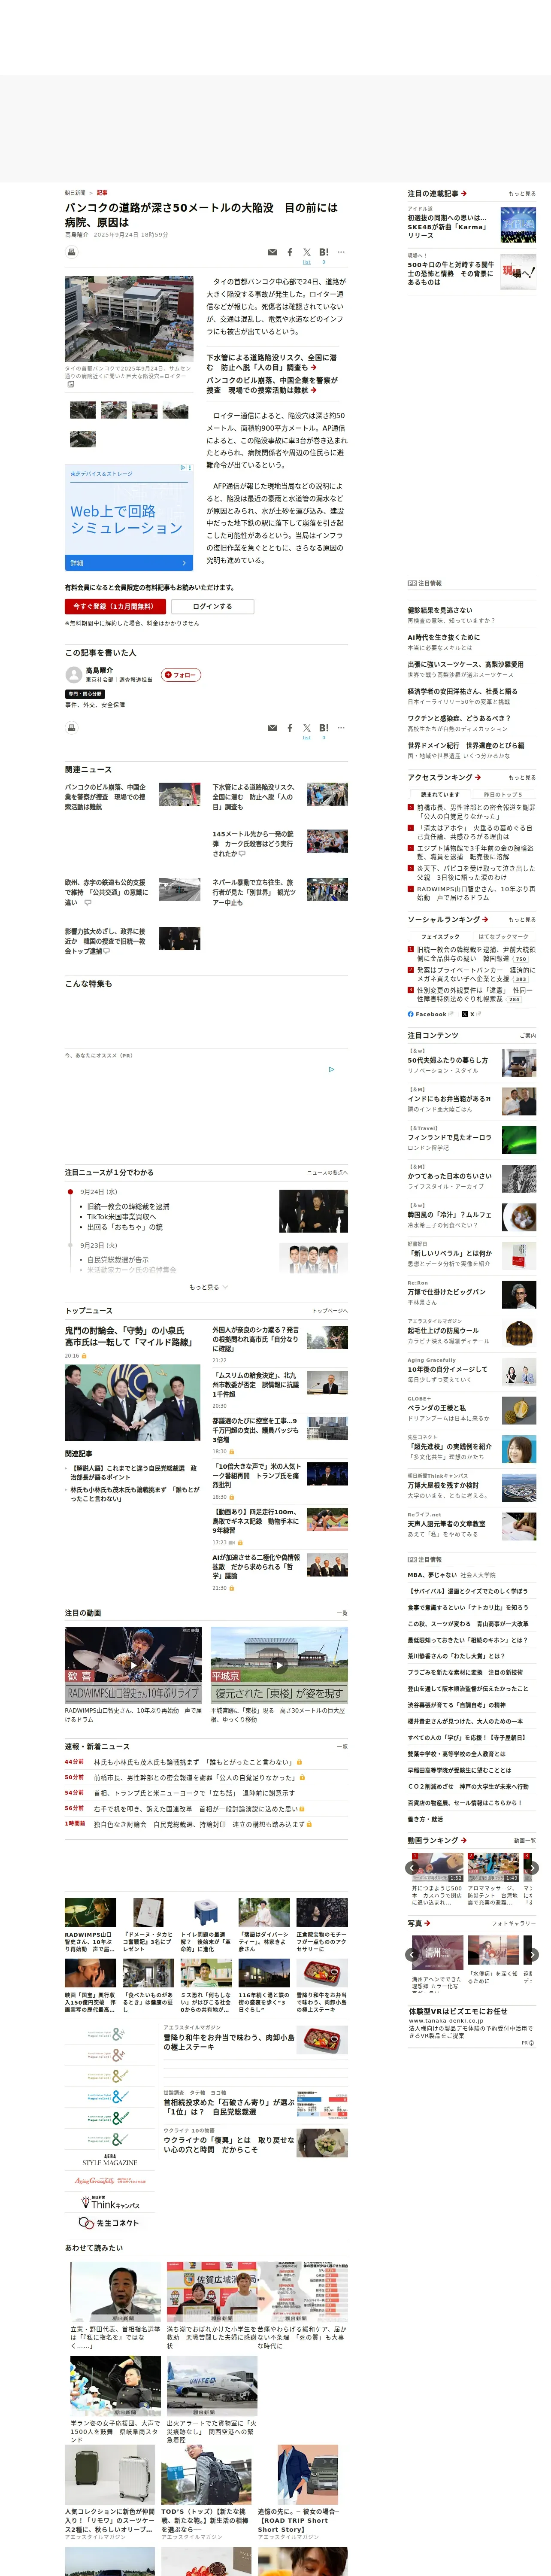Click Hatena Bookmark B! icon at the top
The image size is (551, 2576).
pos(324,252)
